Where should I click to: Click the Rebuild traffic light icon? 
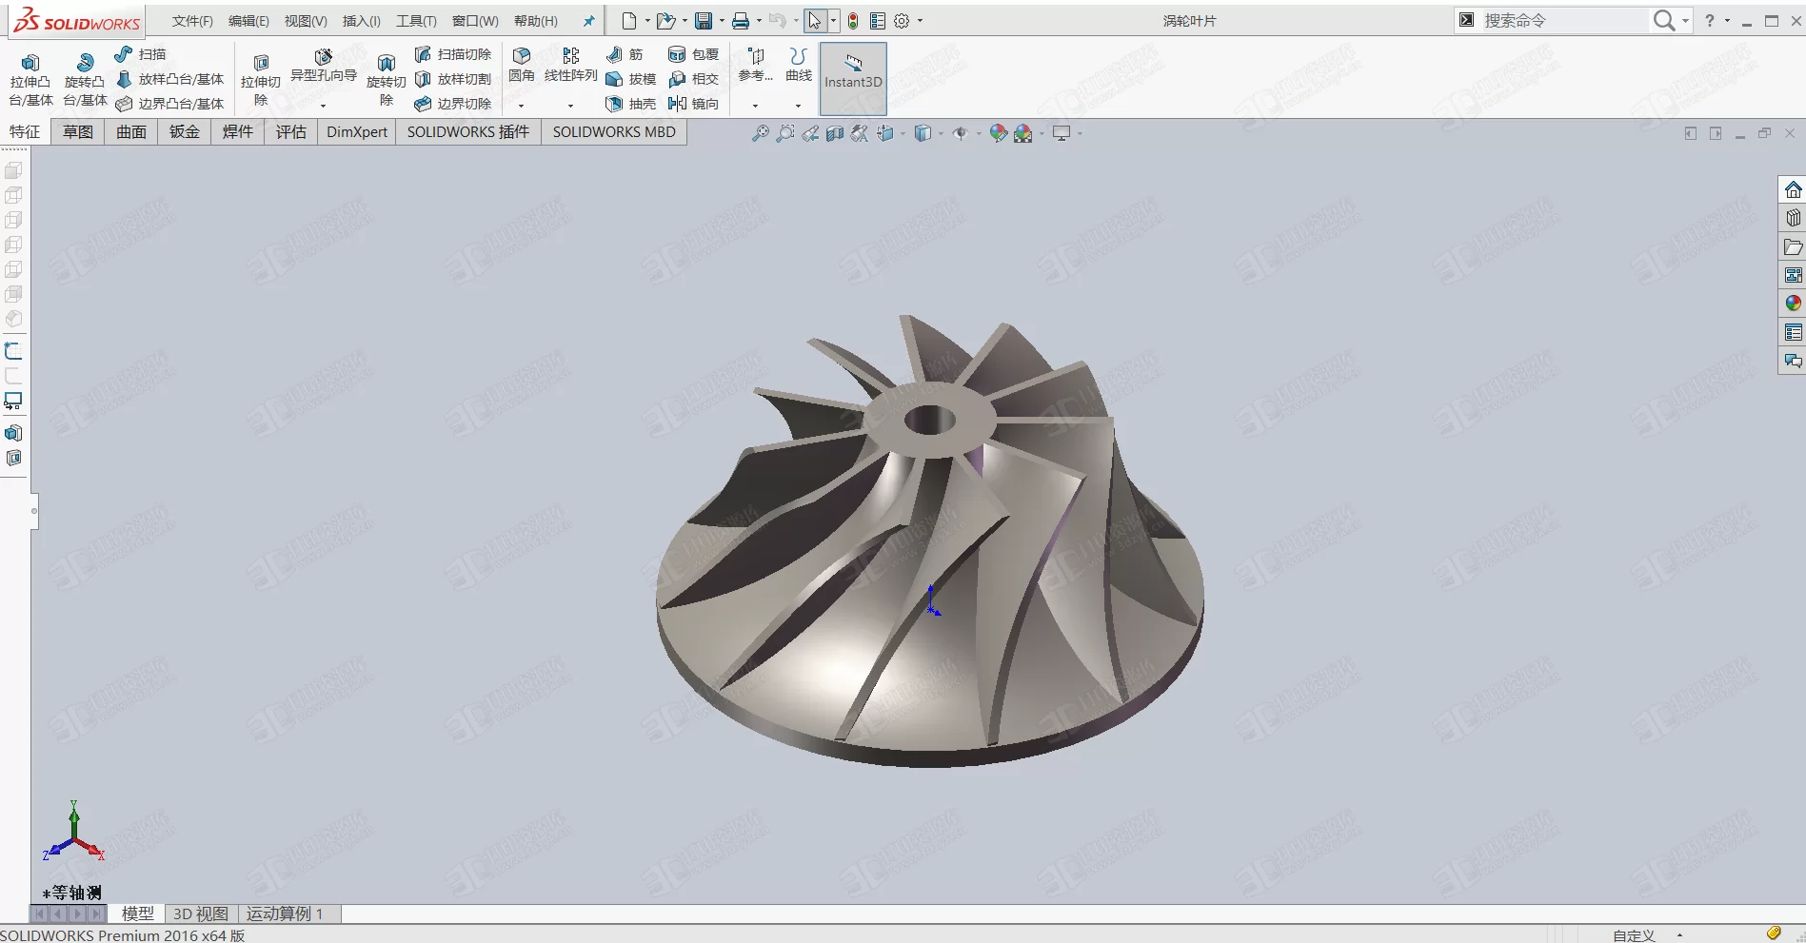coord(853,21)
